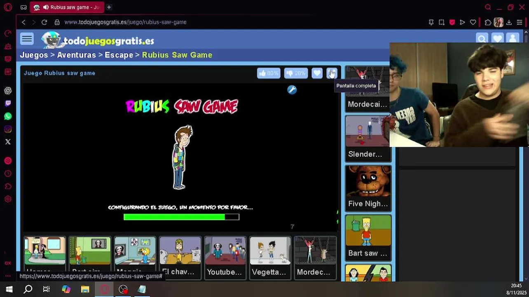Screen dimensions: 529x297
Task: Open the sidebar history clock icon
Action: (x=8, y=174)
